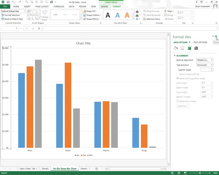Click the Format Selection button
Viewport: 219px width, 175px height.
pyautogui.click(x=11, y=15)
